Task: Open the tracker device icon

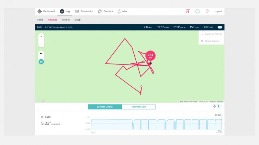Action: (x=207, y=11)
